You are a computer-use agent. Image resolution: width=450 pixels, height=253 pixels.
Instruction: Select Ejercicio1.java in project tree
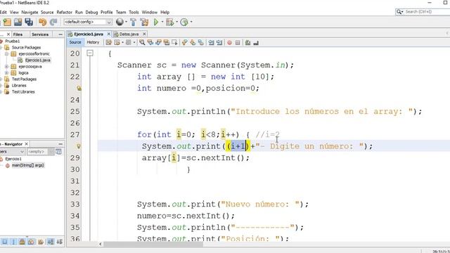point(37,60)
